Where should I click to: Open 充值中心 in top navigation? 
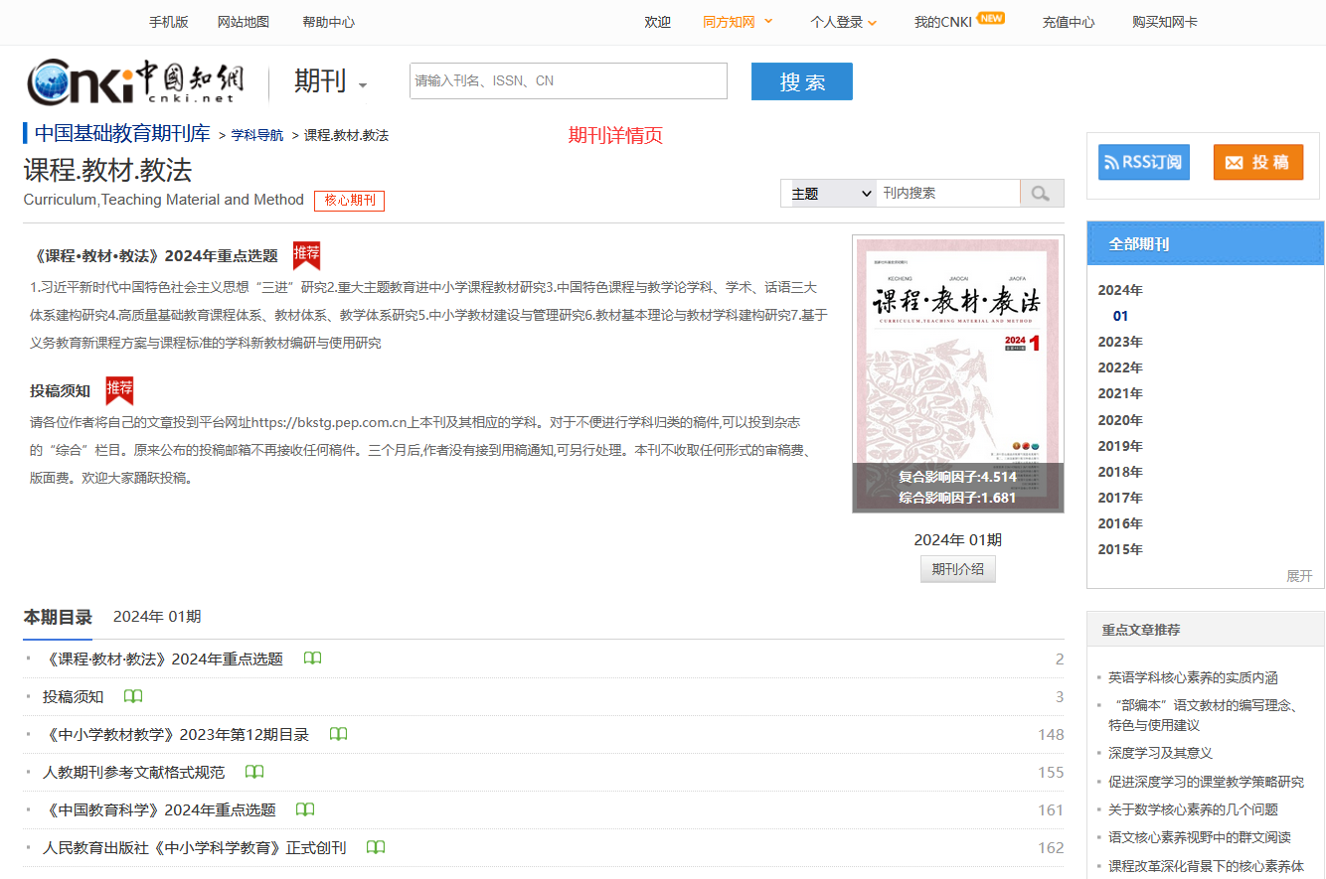1069,22
